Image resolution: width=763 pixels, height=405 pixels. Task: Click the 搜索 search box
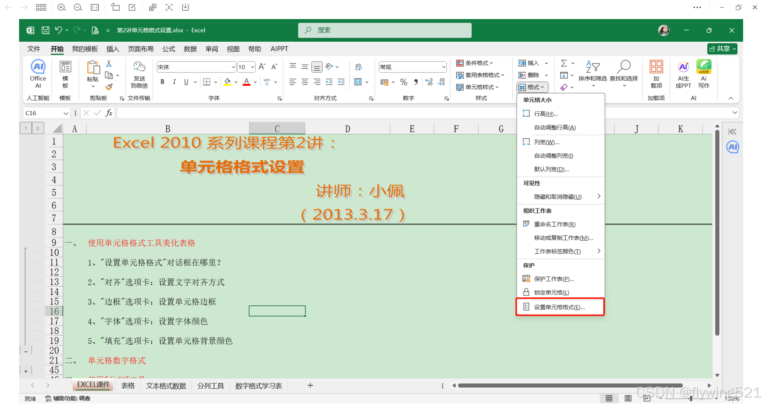[385, 30]
